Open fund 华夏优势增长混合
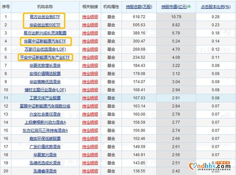Viewport: 236px width, 175px height. [45, 66]
